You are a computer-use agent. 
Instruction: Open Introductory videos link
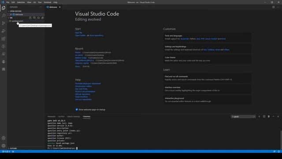tap(83, 87)
